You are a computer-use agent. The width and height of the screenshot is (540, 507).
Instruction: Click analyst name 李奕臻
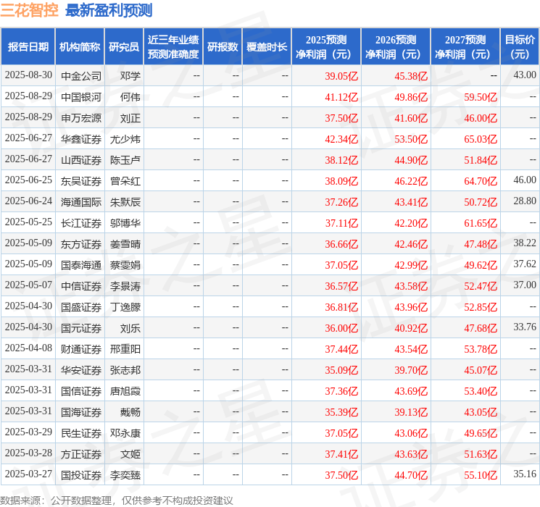pos(125,474)
